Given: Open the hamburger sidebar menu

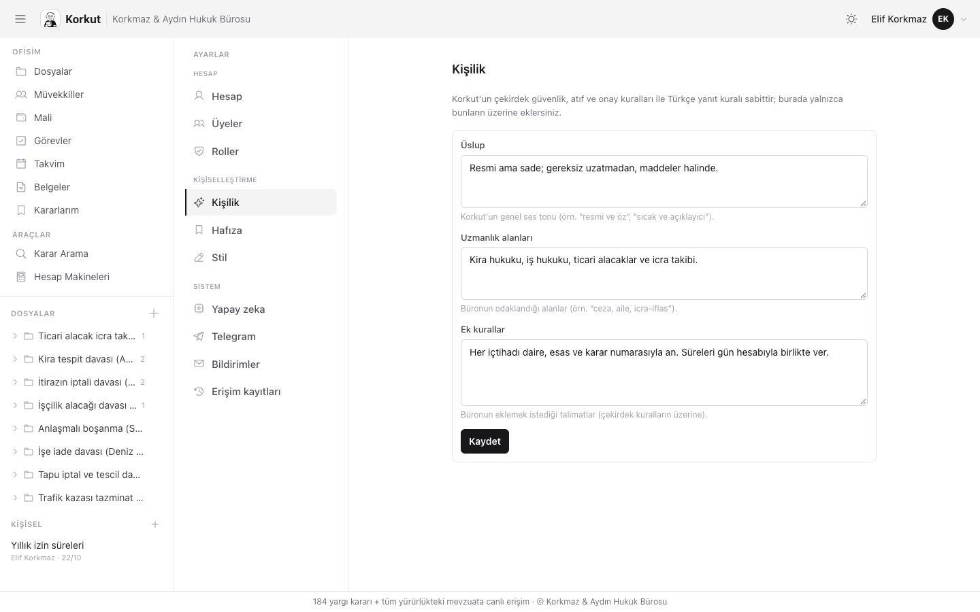Looking at the screenshot, I should (x=20, y=19).
